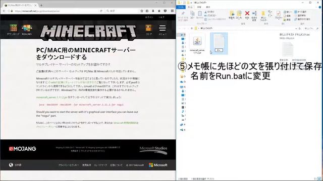Open the REALMS icon on Minecraft site

(27, 30)
